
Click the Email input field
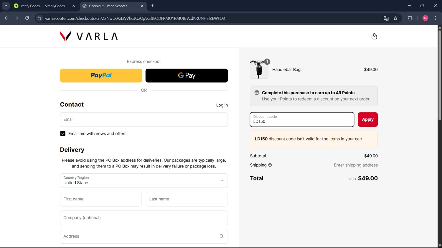[144, 120]
